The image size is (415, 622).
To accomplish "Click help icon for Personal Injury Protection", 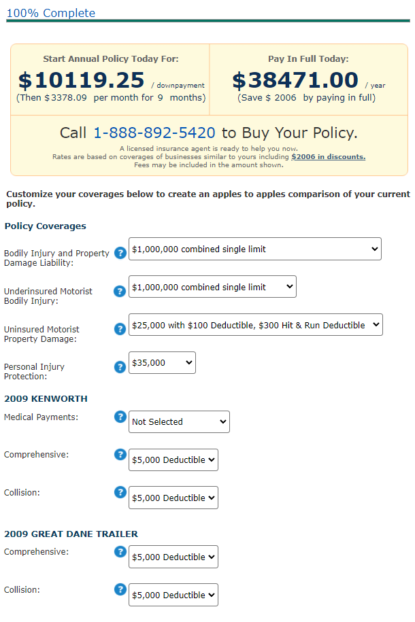I will (x=120, y=367).
